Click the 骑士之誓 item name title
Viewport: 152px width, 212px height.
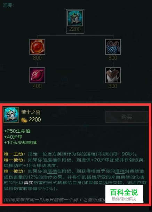point(31,112)
